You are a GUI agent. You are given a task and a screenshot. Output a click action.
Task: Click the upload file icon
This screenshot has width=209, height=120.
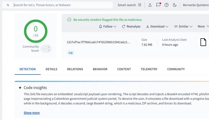coord(150,5)
